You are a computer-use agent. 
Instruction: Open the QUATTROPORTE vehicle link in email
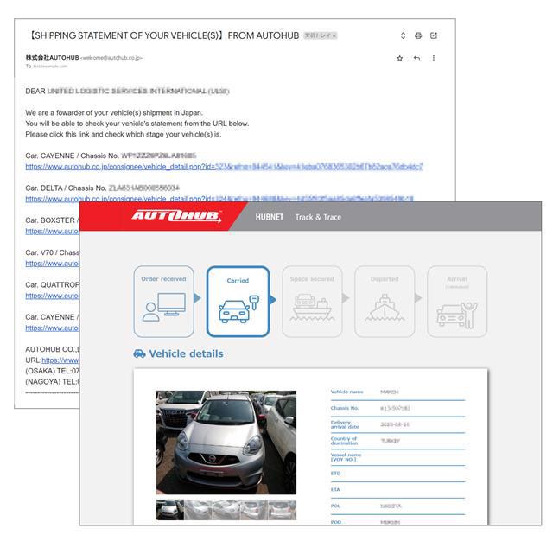coord(53,296)
